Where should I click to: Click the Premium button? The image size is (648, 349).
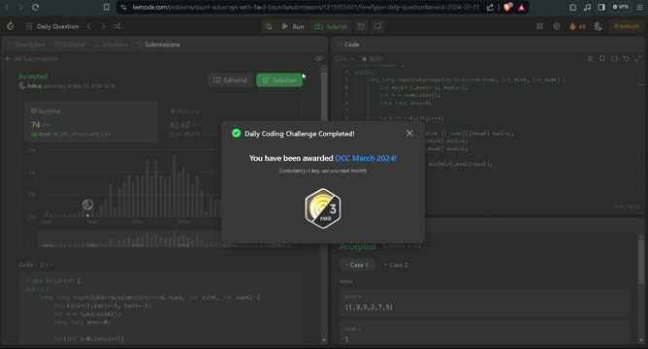(627, 26)
